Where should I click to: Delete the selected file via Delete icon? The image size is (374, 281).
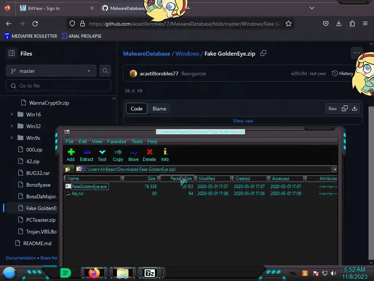tap(149, 155)
